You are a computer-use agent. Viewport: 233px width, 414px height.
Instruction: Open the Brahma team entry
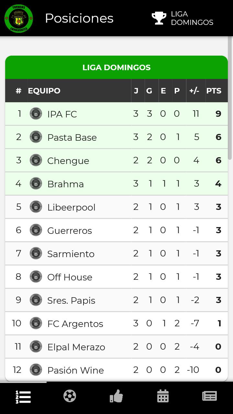[x=116, y=184]
